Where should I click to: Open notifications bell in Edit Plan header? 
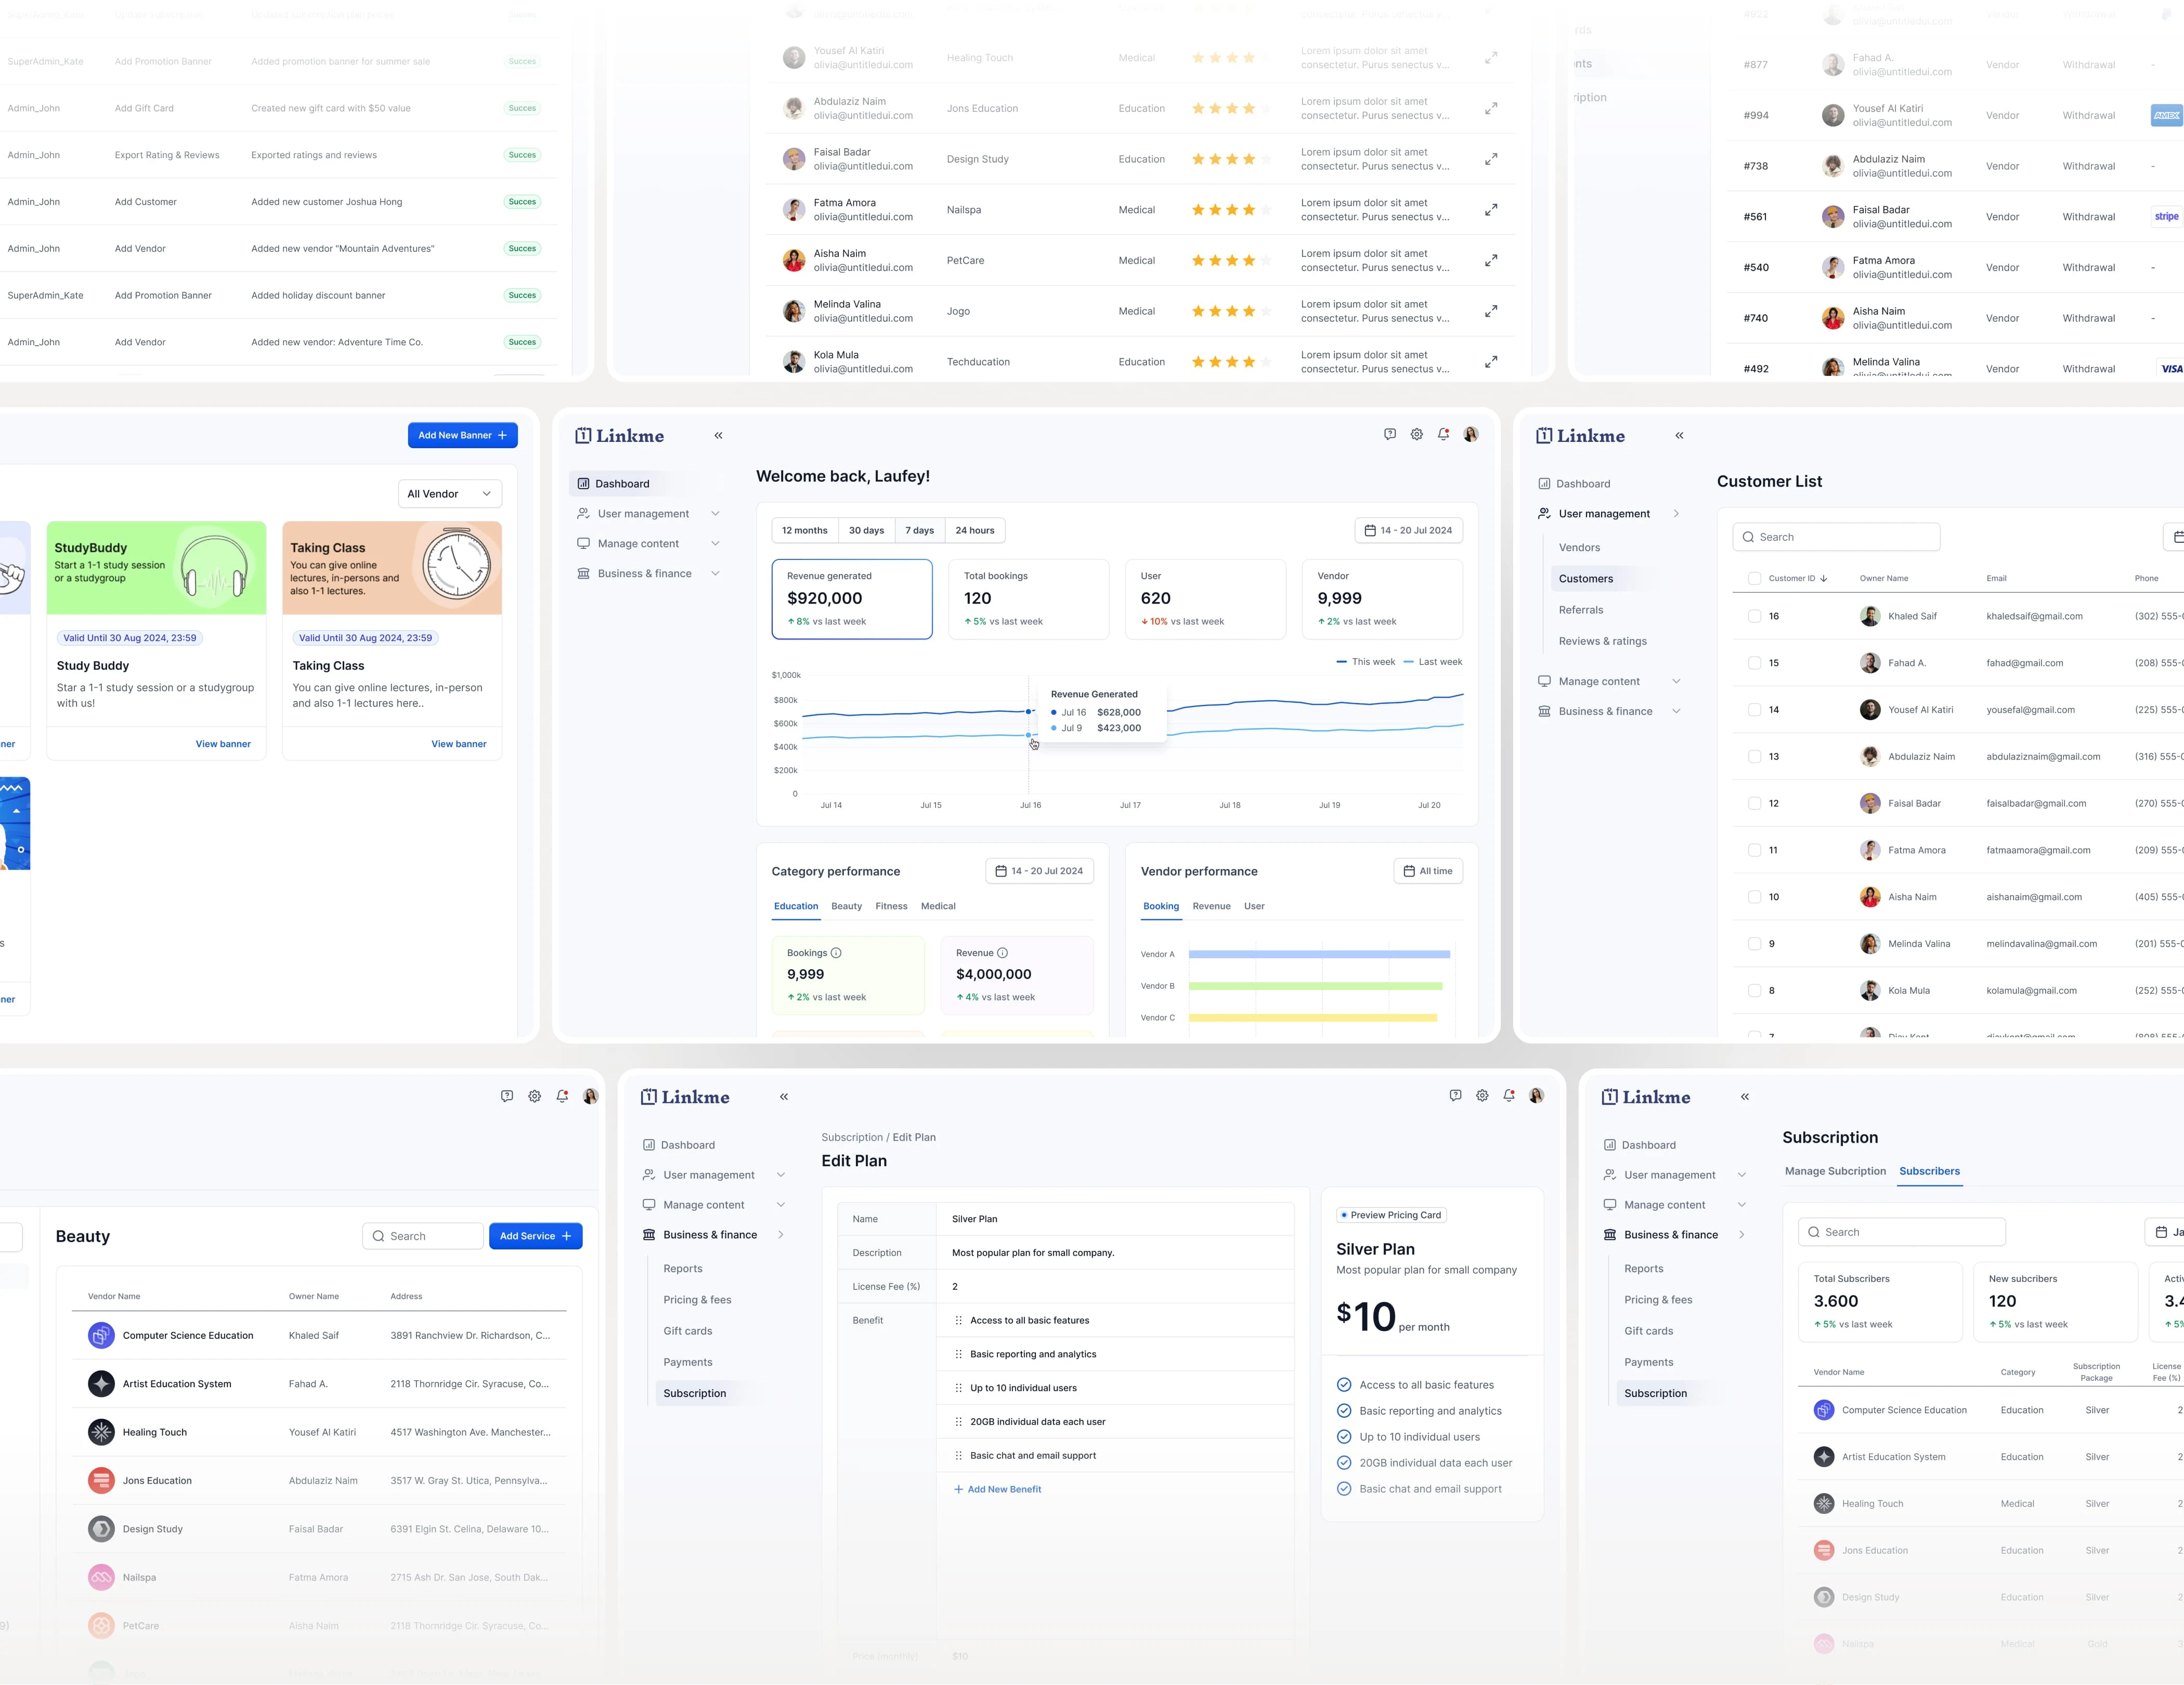point(1509,1095)
